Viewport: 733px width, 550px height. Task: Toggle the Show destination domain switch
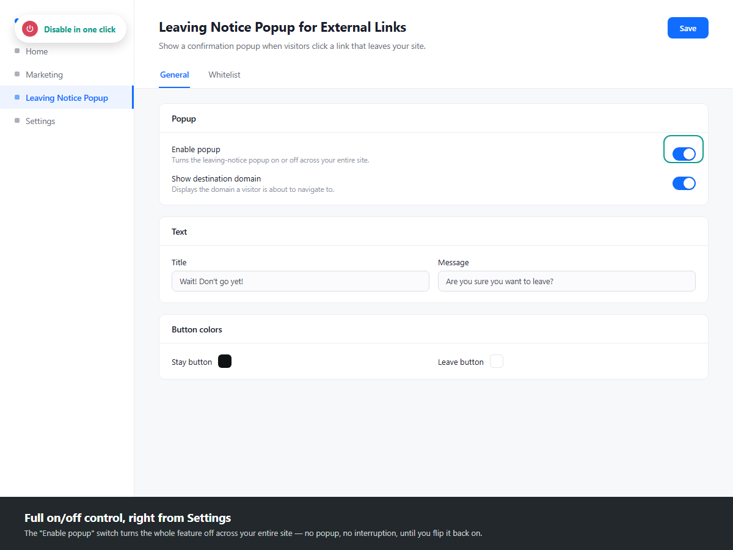point(684,183)
